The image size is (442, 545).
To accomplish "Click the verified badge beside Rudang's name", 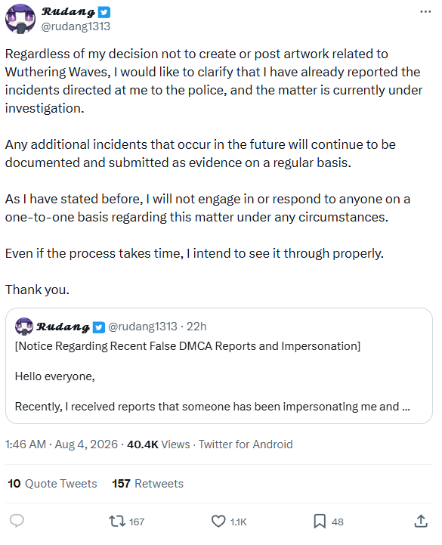I will 104,12.
